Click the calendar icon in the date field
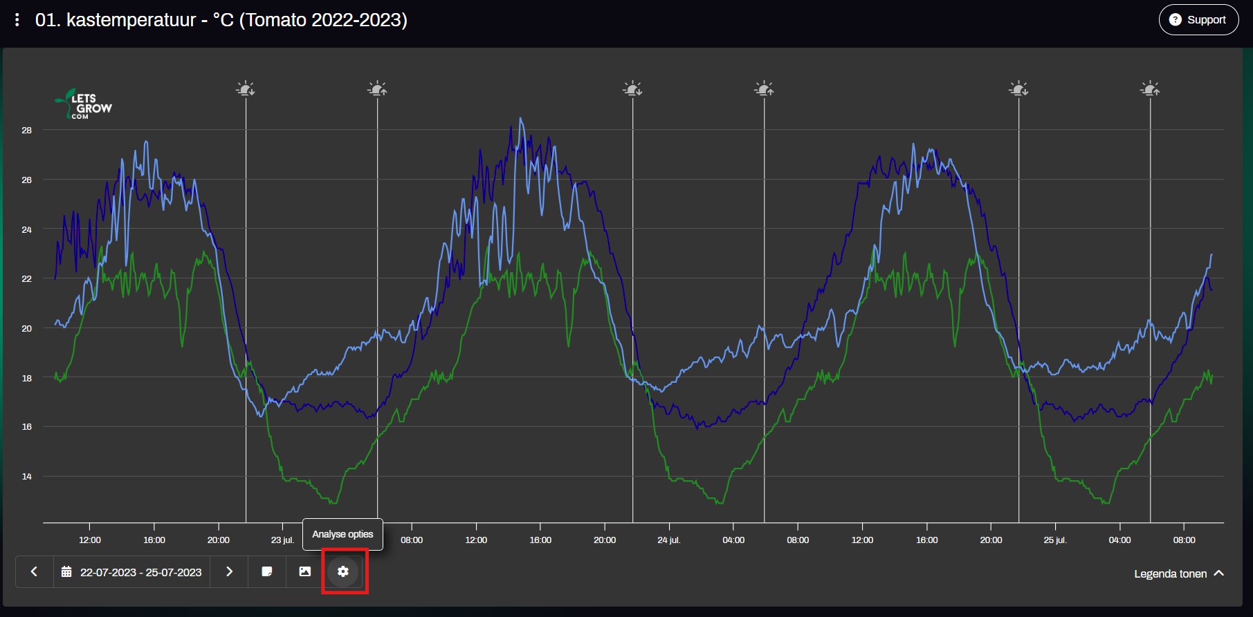Image resolution: width=1253 pixels, height=617 pixels. [66, 572]
